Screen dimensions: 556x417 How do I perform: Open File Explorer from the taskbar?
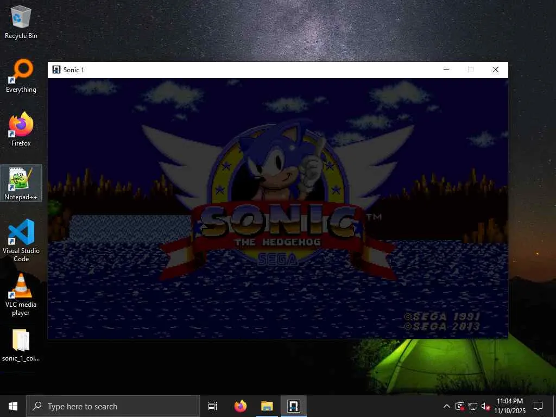[x=267, y=406]
